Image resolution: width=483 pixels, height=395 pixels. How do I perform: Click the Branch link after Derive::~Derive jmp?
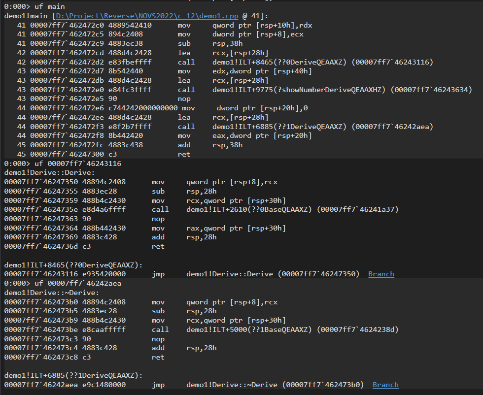pos(385,385)
